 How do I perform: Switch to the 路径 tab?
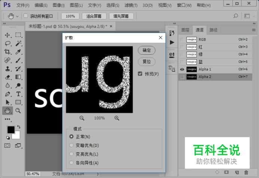tap(213, 30)
